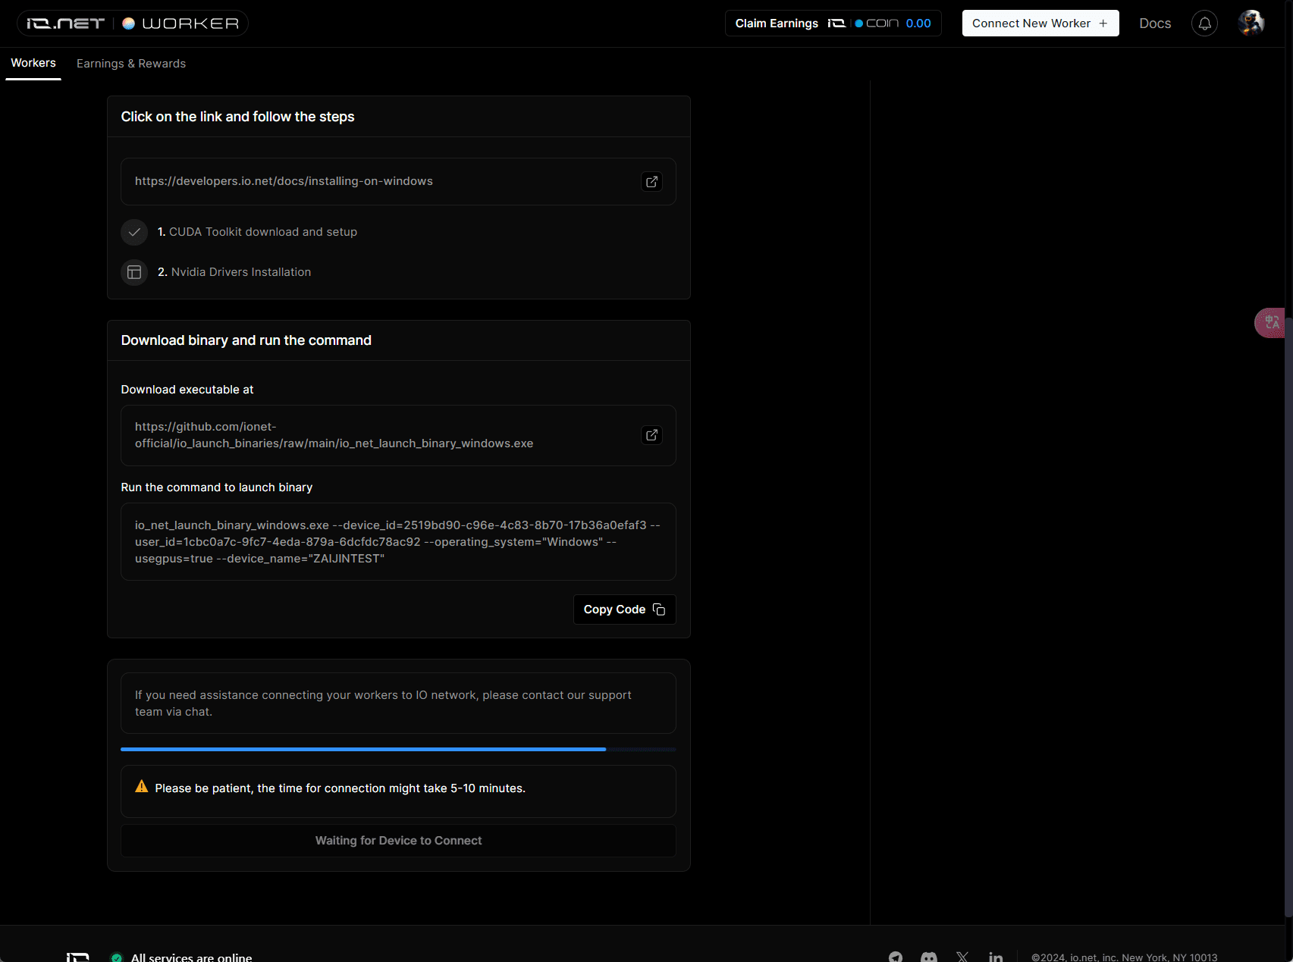Image resolution: width=1293 pixels, height=962 pixels.
Task: Click the io.net logo in the header
Action: [x=65, y=24]
